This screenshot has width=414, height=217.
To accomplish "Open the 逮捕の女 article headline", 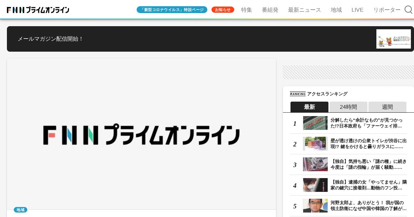I will click(368, 185).
